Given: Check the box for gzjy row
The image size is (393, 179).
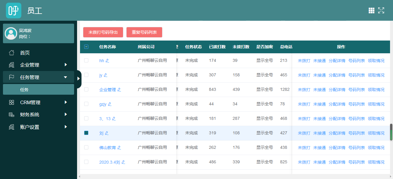Looking at the screenshot, I should (86, 104).
